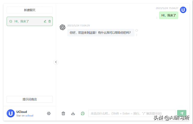This screenshot has height=124, width=193.
Task: Open the more options dots under the assistant reply
Action: click(x=137, y=35)
